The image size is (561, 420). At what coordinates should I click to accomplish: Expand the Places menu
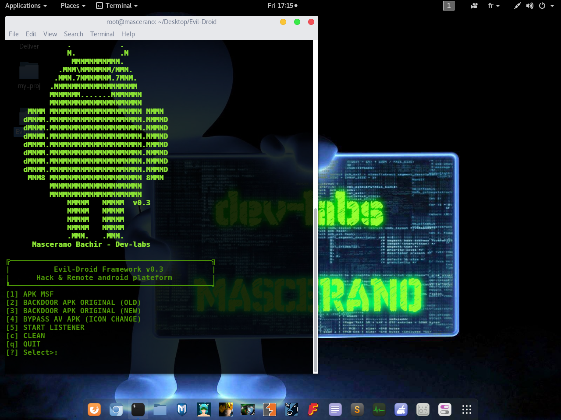point(70,6)
